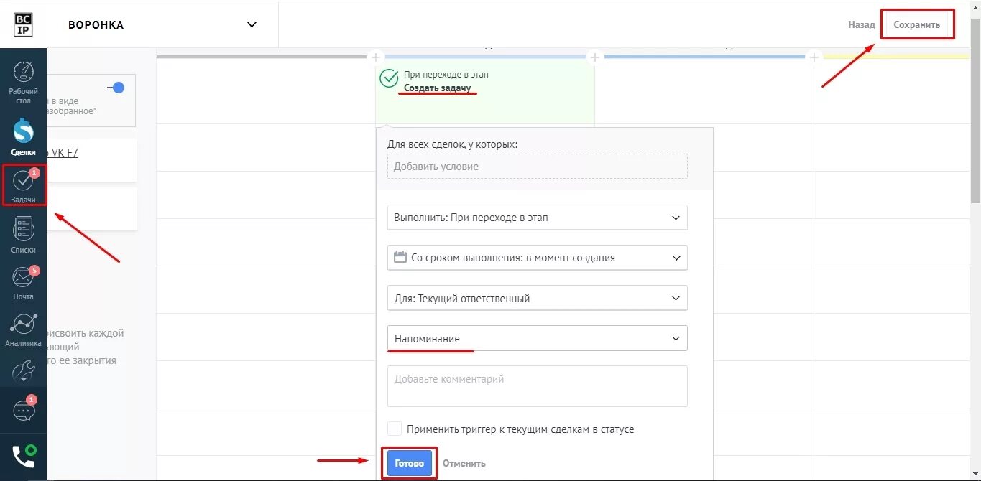
Task: Open the Выполнить: При переходе в этап dropdown
Action: [537, 218]
